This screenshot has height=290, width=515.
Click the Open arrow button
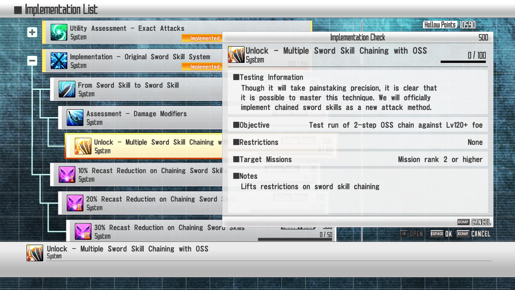pos(404,234)
